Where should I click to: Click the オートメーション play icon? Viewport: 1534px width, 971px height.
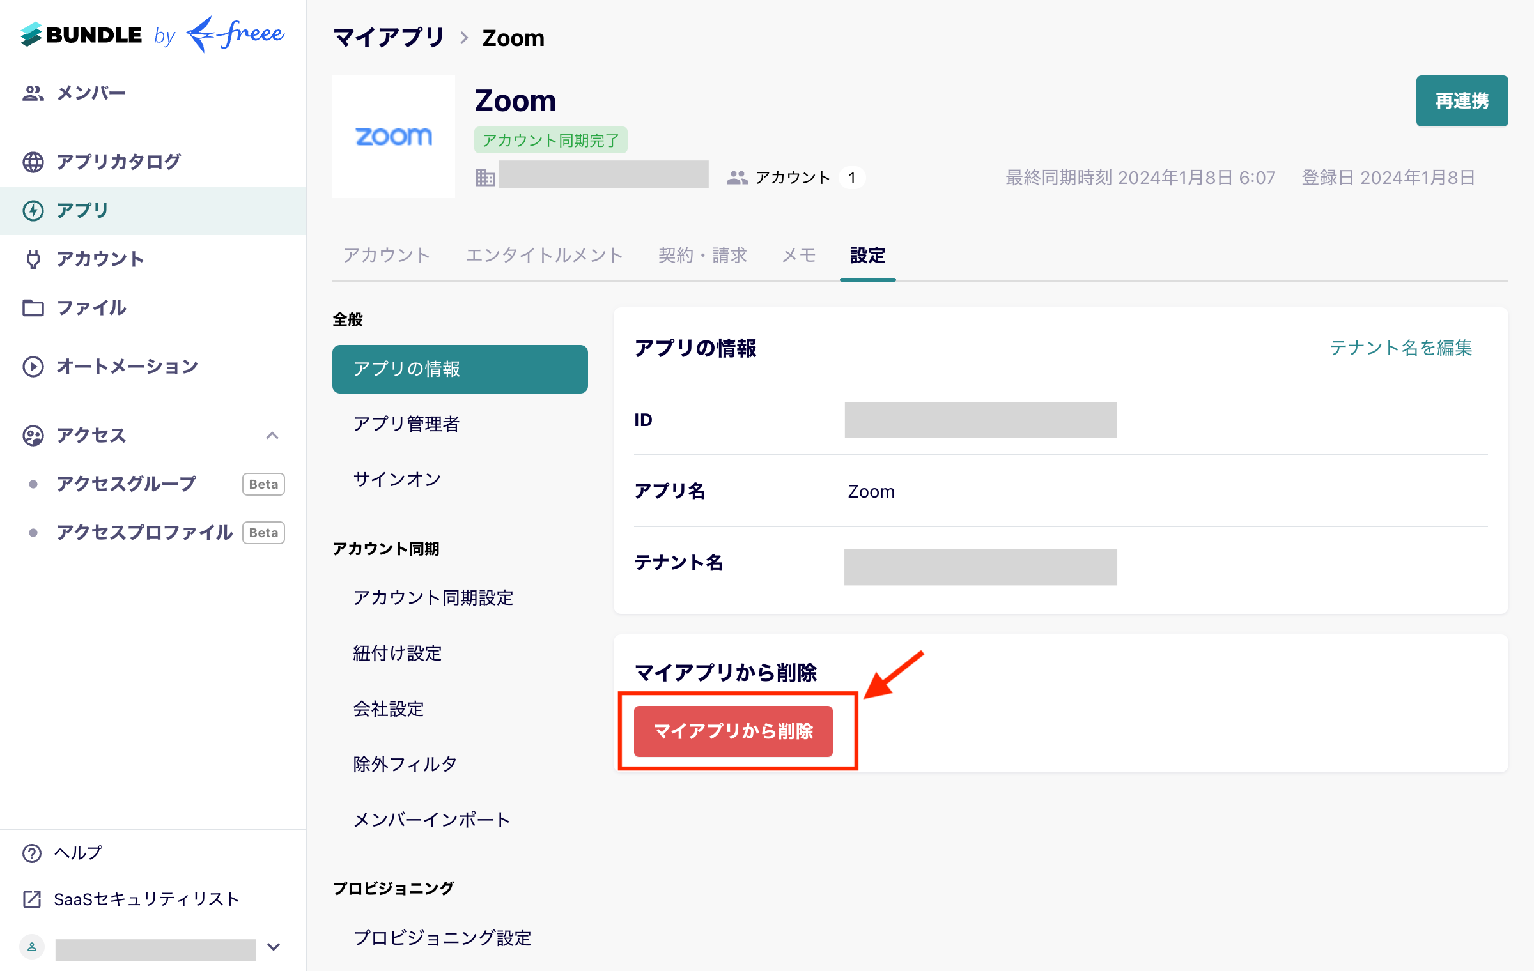33,367
